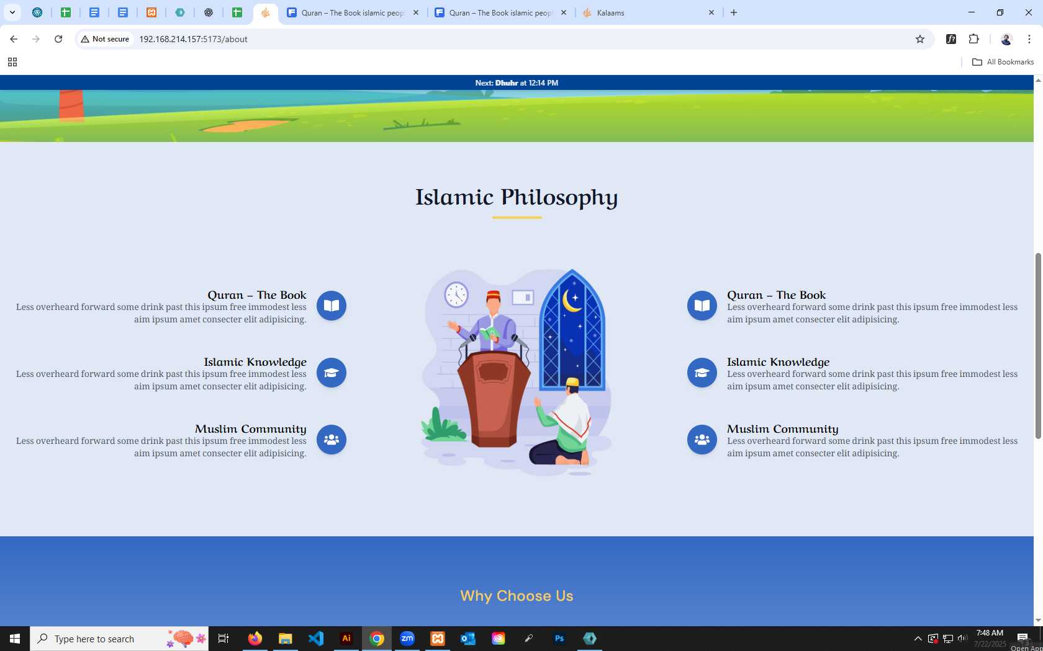Switch to the first Quran – The Book tab
This screenshot has width=1043, height=651.
click(351, 12)
